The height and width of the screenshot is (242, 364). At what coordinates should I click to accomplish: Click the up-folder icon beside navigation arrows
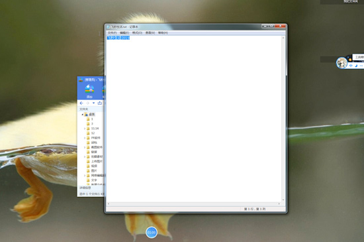point(100,103)
